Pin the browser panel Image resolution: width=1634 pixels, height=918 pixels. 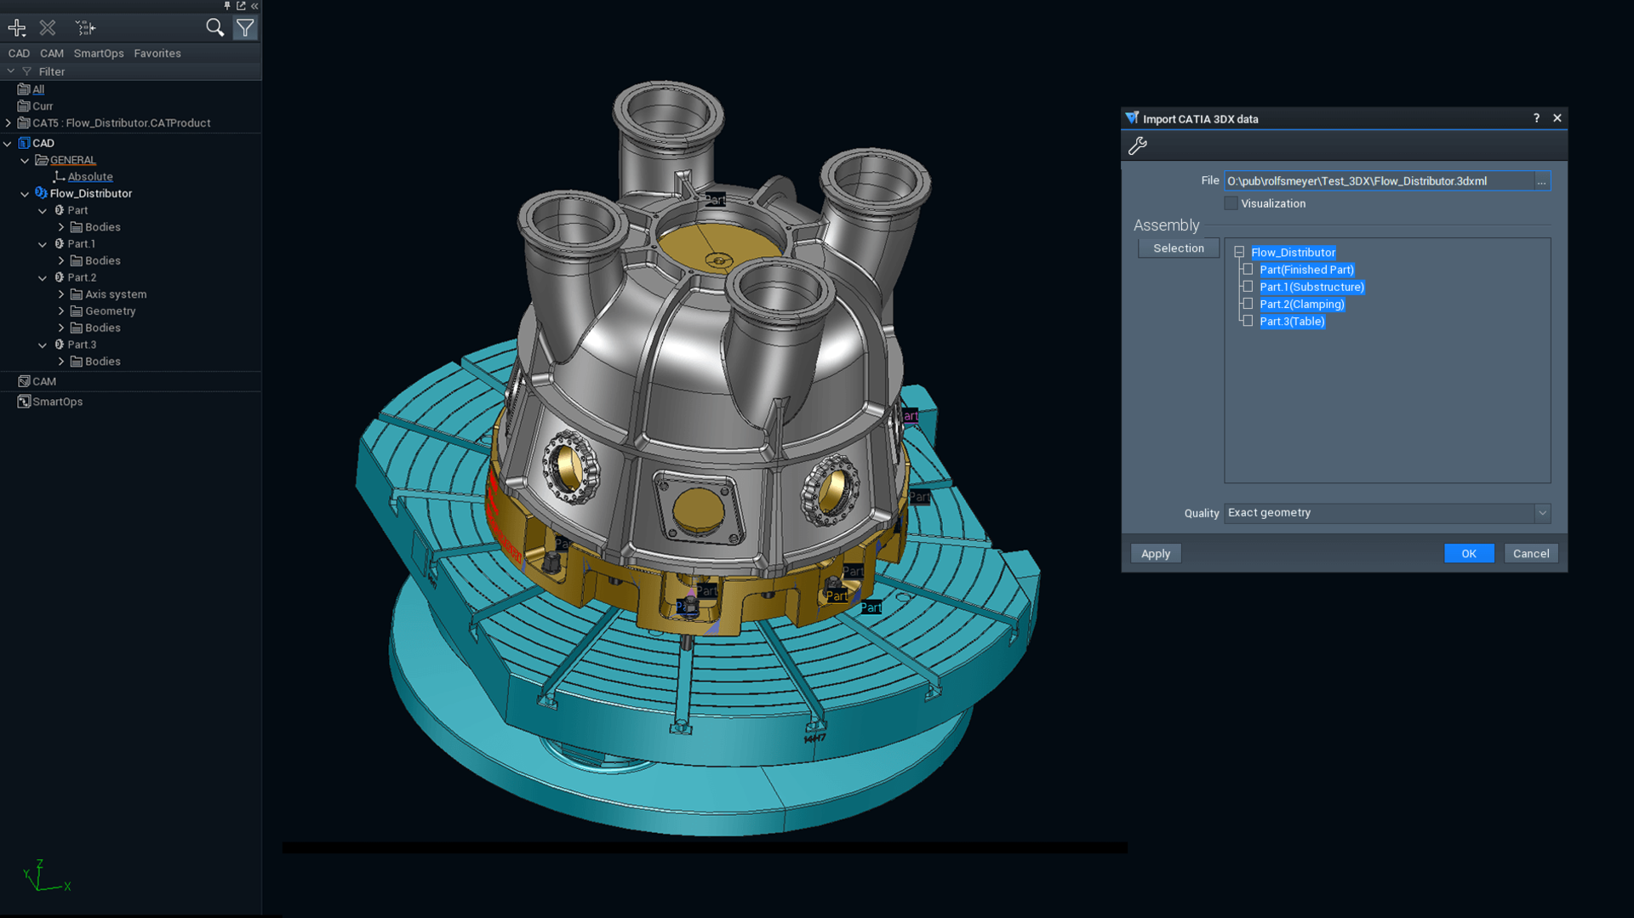[227, 6]
